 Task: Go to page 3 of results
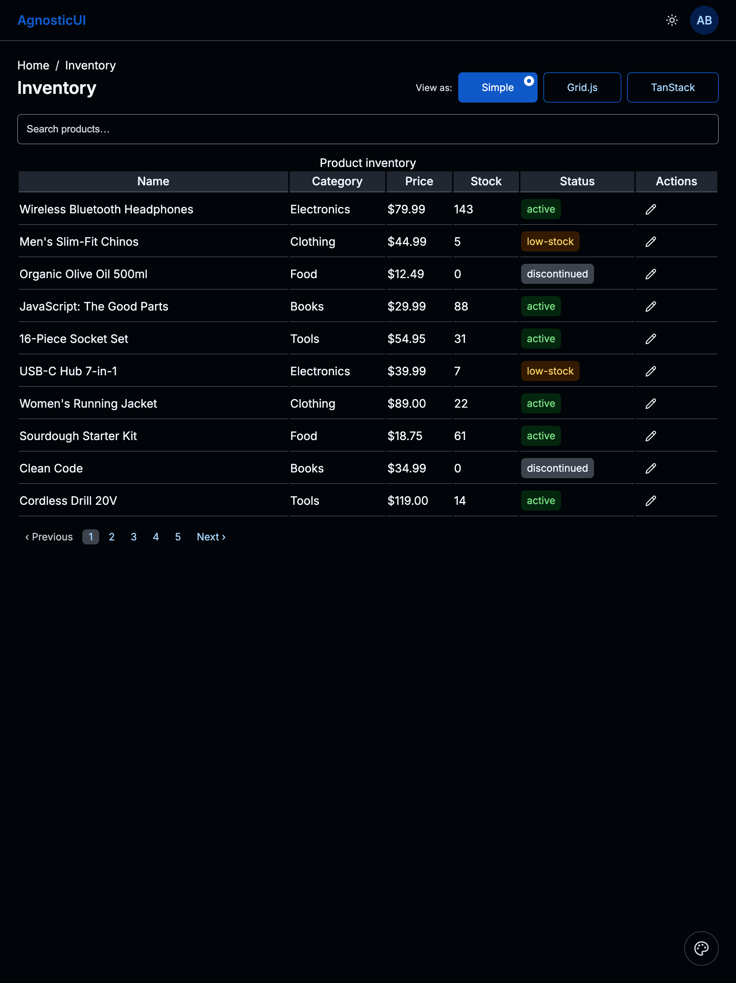click(x=134, y=537)
